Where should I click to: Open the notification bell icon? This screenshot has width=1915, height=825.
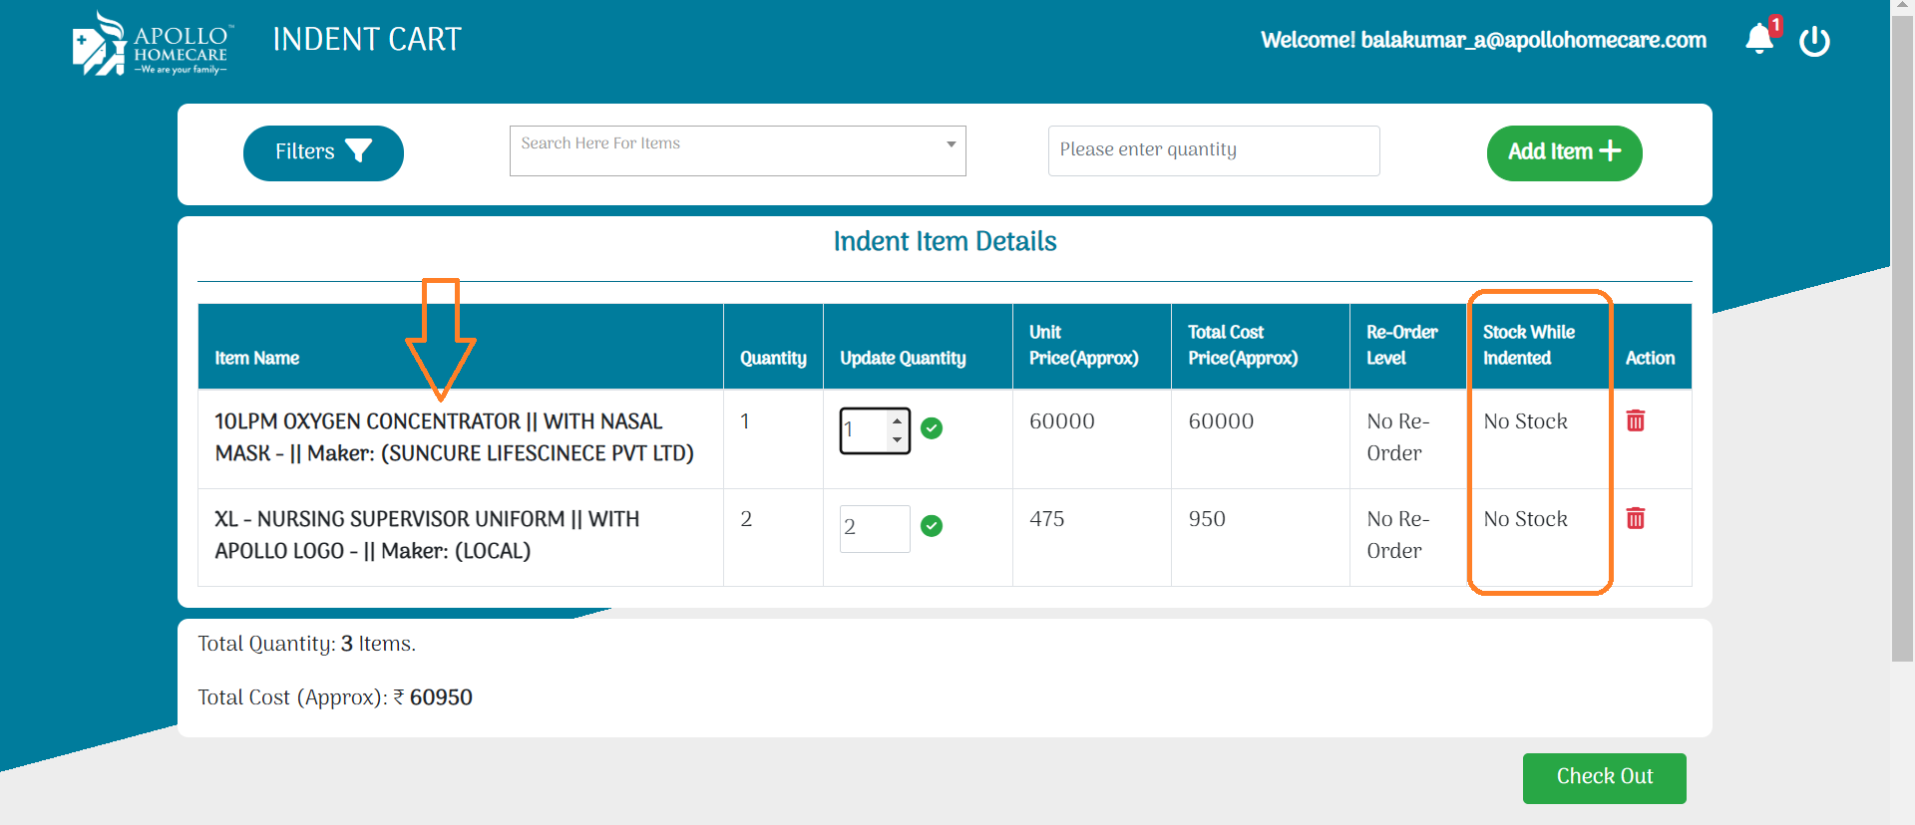(1759, 40)
